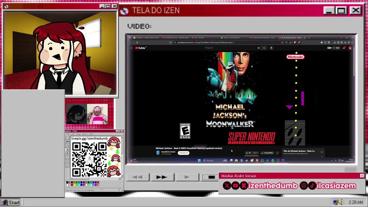Open Spotify on the captured taskbar

273,160
